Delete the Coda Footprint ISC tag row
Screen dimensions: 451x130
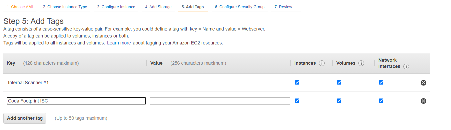(423, 101)
